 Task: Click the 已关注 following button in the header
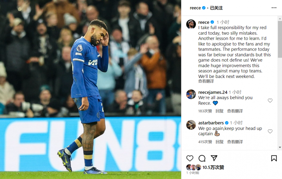[216, 8]
